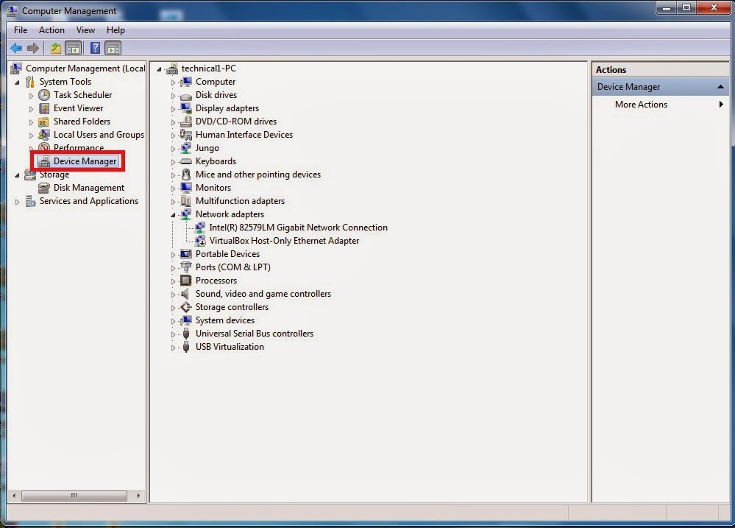Open the Help menu

pos(116,30)
